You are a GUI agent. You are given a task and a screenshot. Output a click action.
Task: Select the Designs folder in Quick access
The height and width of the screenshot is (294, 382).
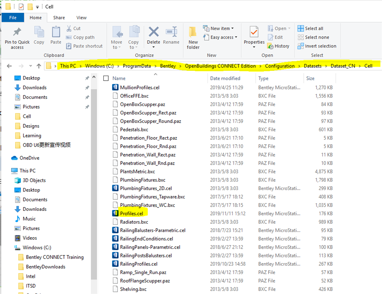pyautogui.click(x=31, y=126)
